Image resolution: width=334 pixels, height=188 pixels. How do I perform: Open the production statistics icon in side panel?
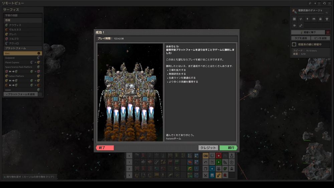[x=301, y=19]
